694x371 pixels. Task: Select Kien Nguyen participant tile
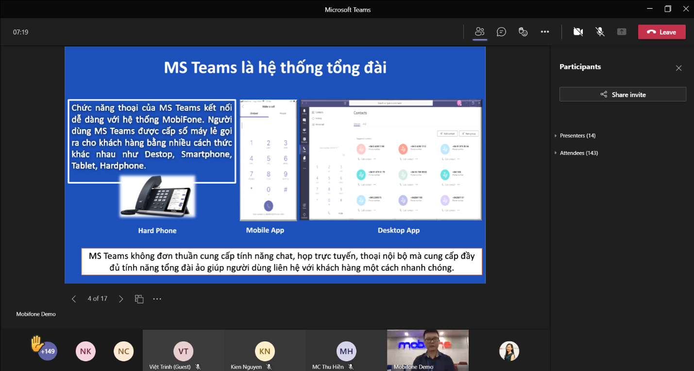click(265, 350)
